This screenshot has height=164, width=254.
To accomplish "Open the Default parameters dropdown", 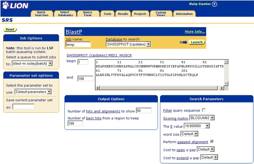I will click(33, 92).
